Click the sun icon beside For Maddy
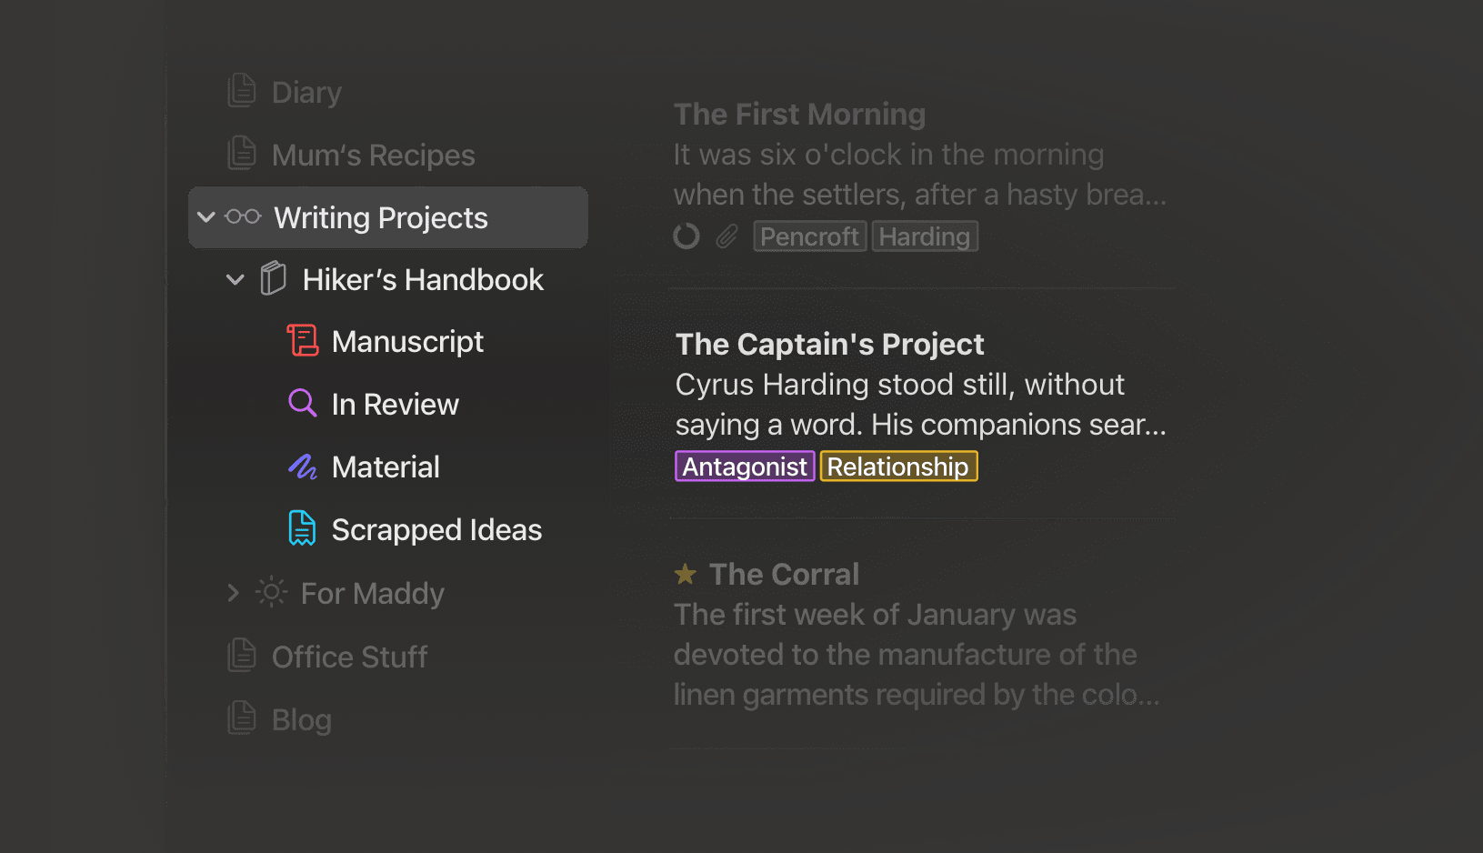The image size is (1483, 853). (x=271, y=592)
